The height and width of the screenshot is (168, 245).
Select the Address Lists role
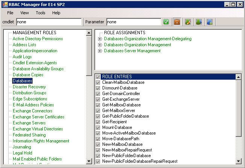click(24, 45)
